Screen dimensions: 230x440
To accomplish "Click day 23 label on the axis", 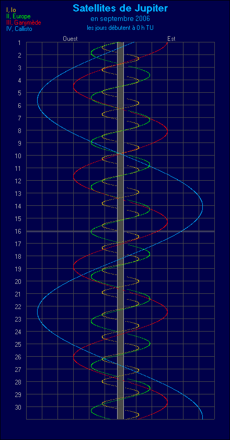I will point(18,320).
